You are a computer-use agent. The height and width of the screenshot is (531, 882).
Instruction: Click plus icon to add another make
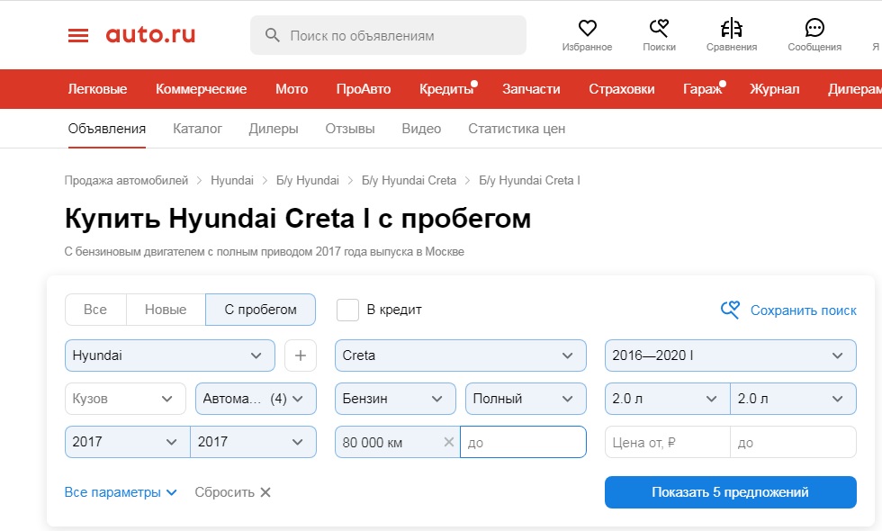point(301,355)
